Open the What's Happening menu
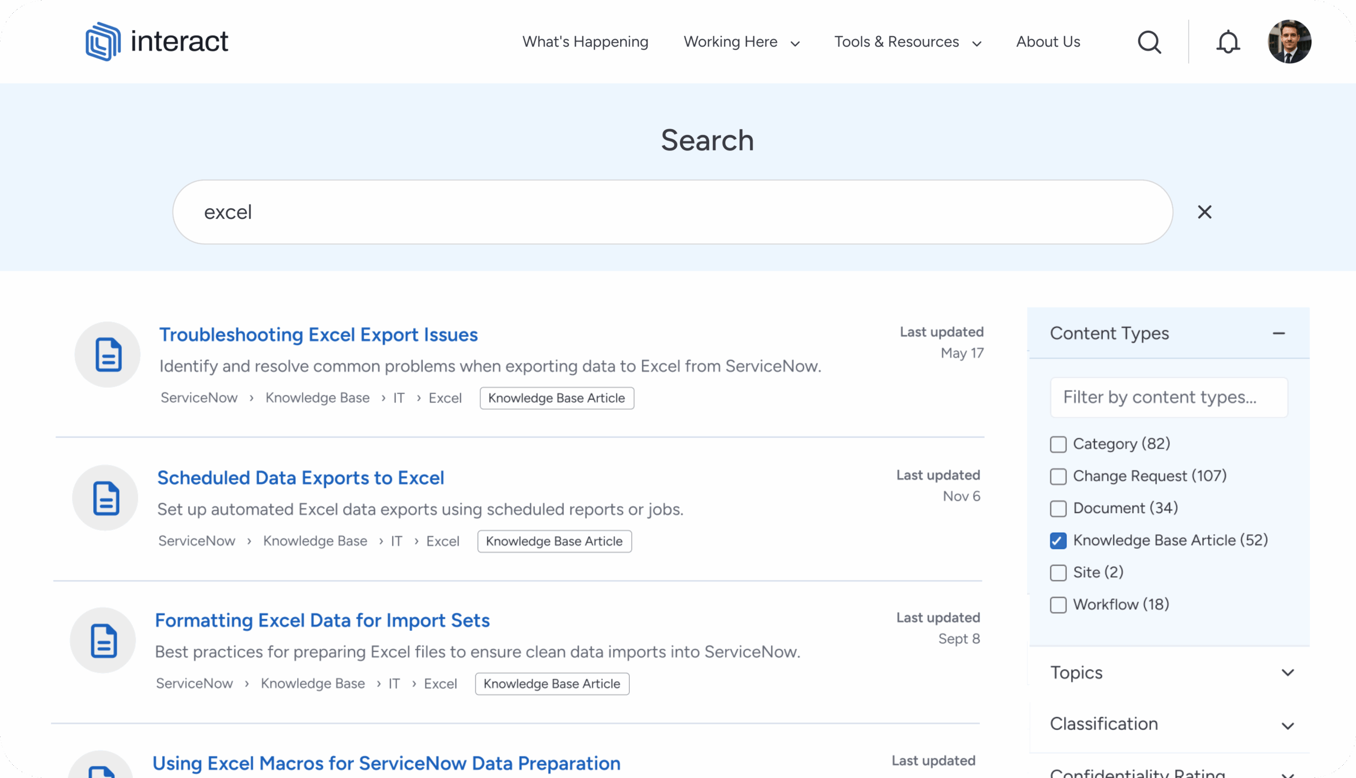 [x=585, y=42]
